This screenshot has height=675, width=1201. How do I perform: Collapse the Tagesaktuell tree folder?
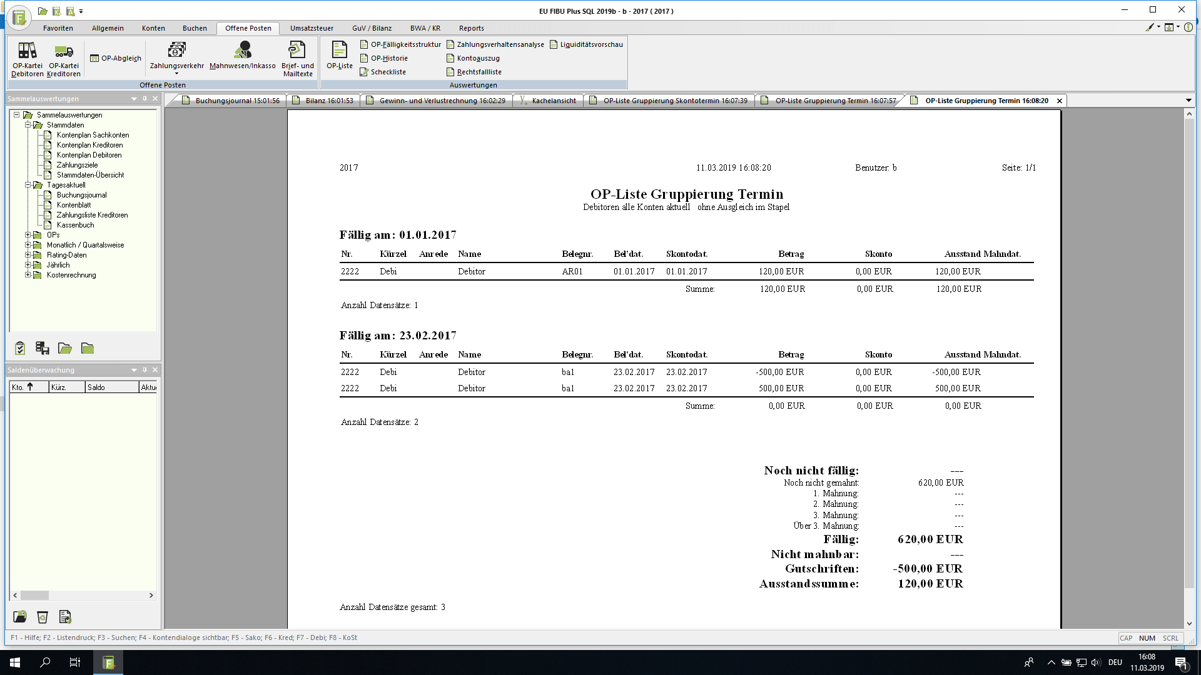(28, 185)
